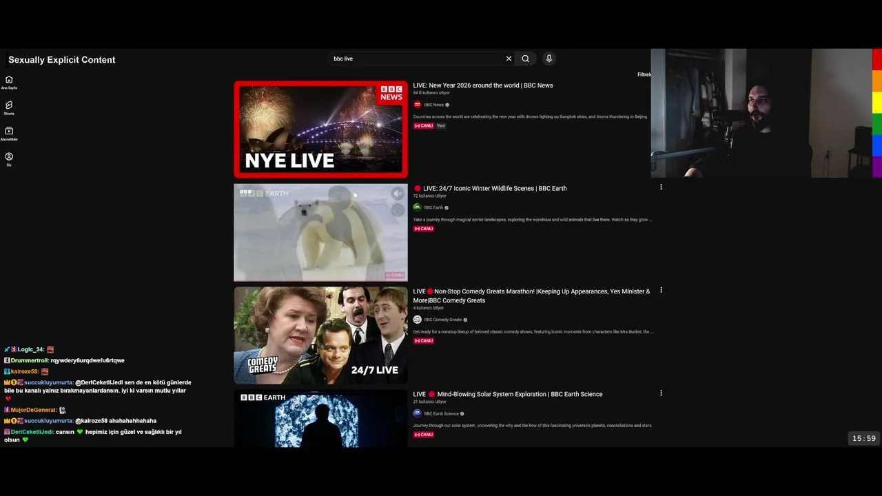
Task: Click CANLI overlay on polar bear thumbnail
Action: click(395, 275)
